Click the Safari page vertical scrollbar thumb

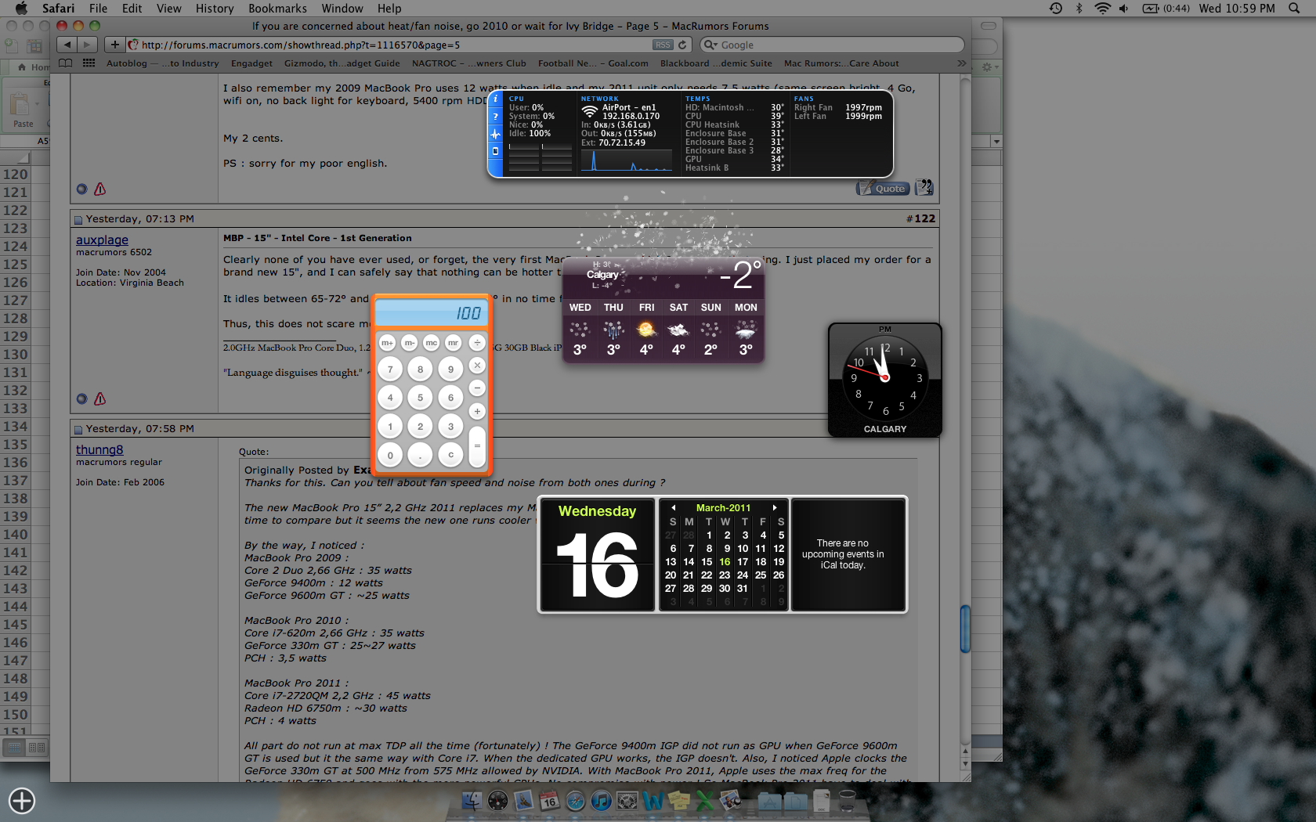pyautogui.click(x=965, y=629)
